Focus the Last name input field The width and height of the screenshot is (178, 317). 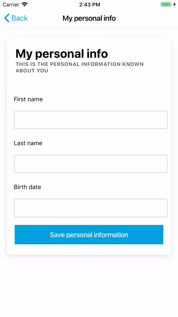pos(91,164)
